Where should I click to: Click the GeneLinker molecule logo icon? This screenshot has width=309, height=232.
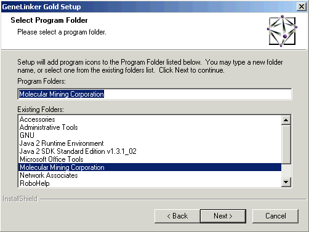(282, 31)
